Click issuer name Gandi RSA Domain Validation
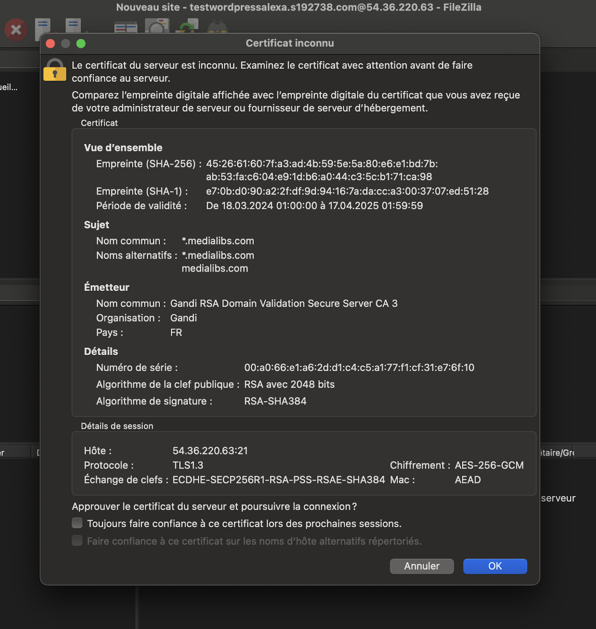 point(284,303)
